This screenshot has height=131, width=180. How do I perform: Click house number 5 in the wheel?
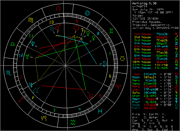[100, 96]
